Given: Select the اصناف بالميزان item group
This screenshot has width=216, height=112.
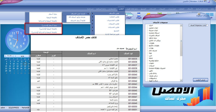Looking at the screenshot, I should coord(154,36).
